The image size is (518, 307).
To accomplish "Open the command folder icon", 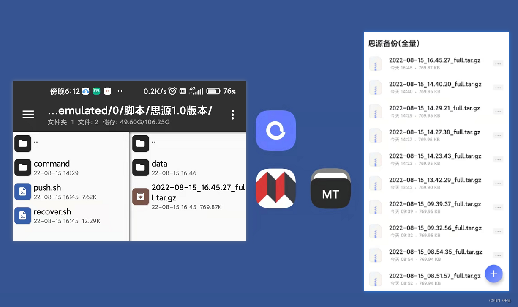I will (23, 167).
